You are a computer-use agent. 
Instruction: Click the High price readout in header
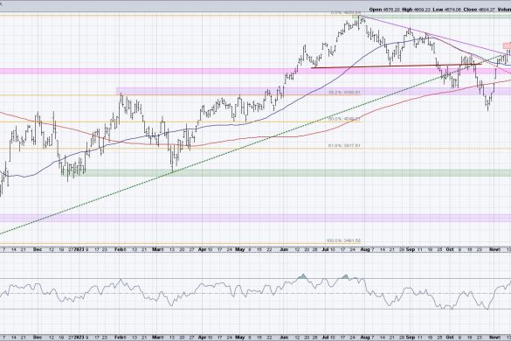(x=416, y=10)
